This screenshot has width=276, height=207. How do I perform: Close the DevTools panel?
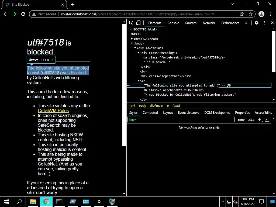tap(272, 23)
